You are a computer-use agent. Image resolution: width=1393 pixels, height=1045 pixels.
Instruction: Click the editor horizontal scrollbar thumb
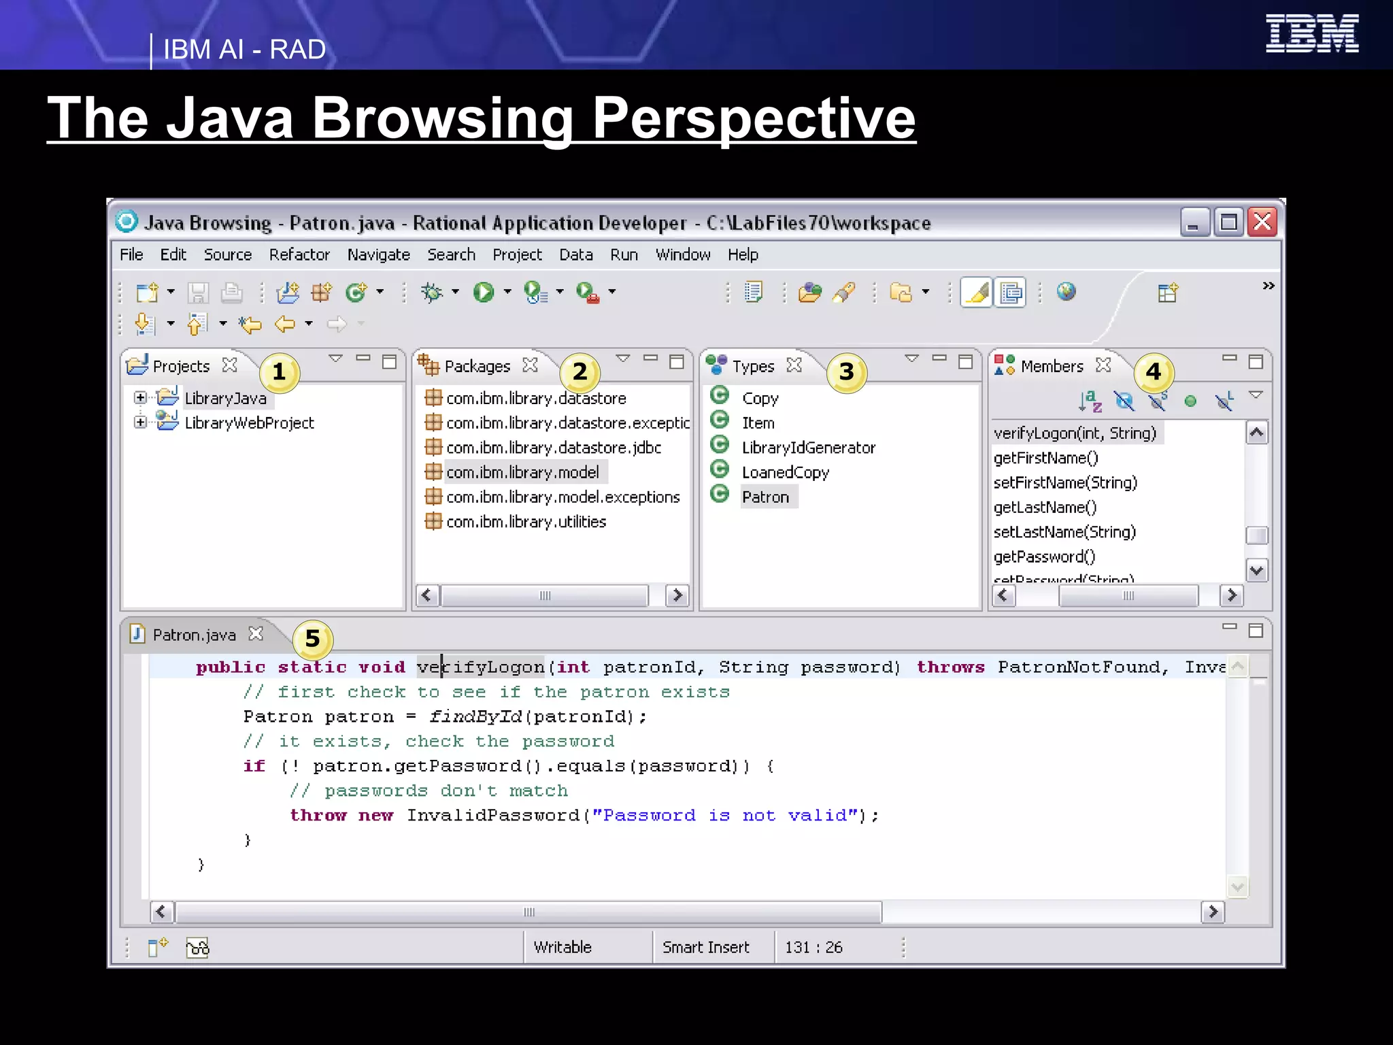click(528, 912)
